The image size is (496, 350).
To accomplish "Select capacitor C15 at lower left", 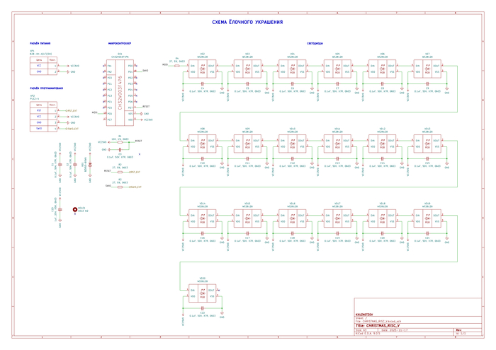I will point(60,209).
